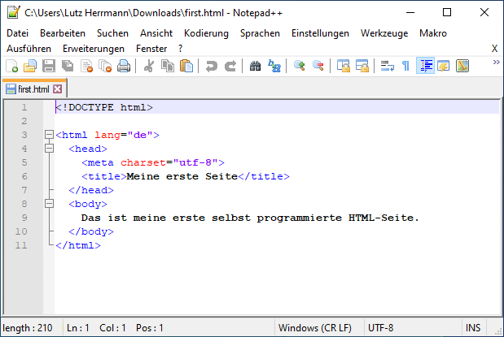
Task: Collapse the html tag fold marker
Action: [49, 135]
